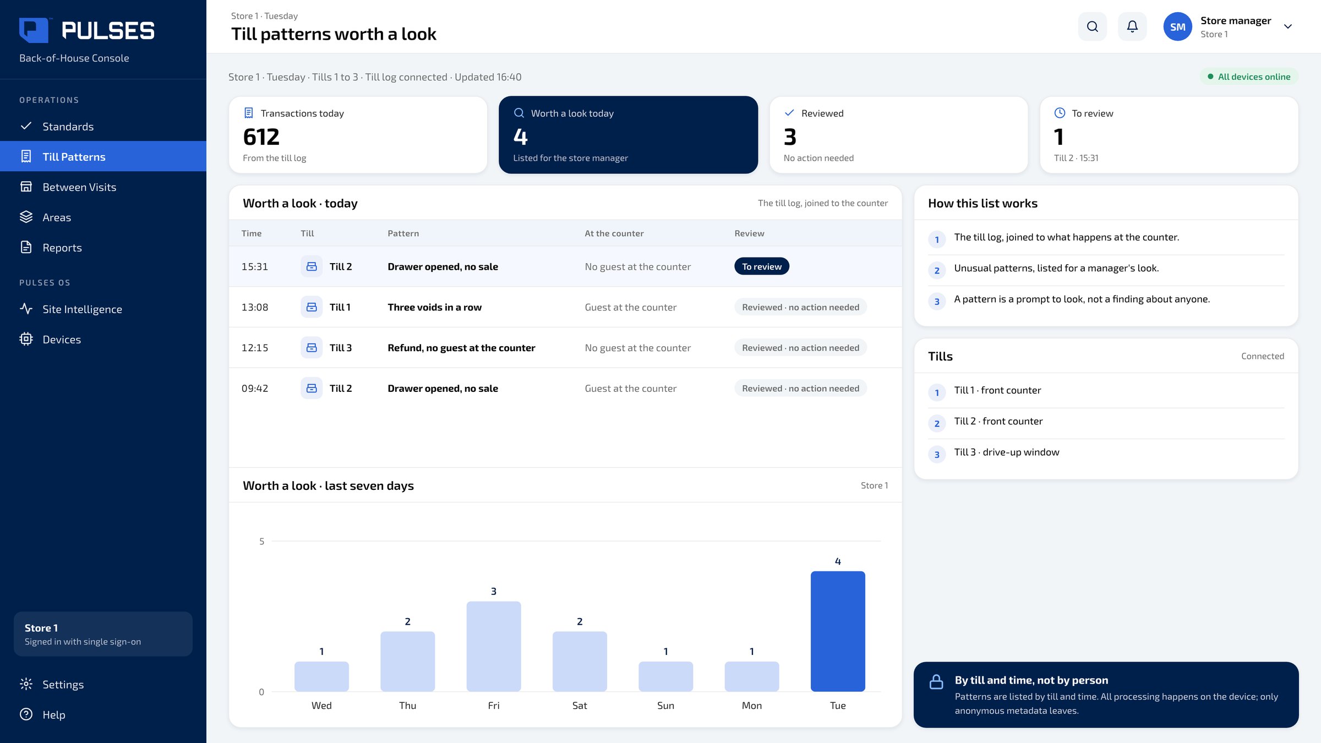Viewport: 1321px width, 743px height.
Task: Open the Reviewed summary card
Action: [898, 135]
